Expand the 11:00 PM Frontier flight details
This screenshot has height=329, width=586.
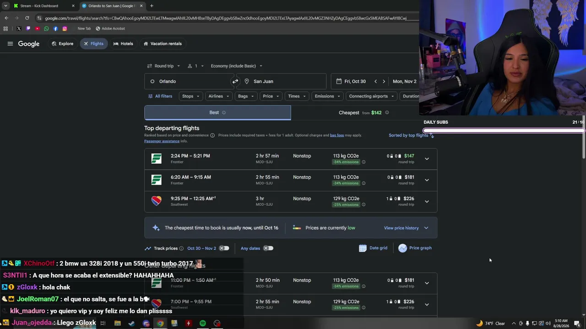pos(427,283)
